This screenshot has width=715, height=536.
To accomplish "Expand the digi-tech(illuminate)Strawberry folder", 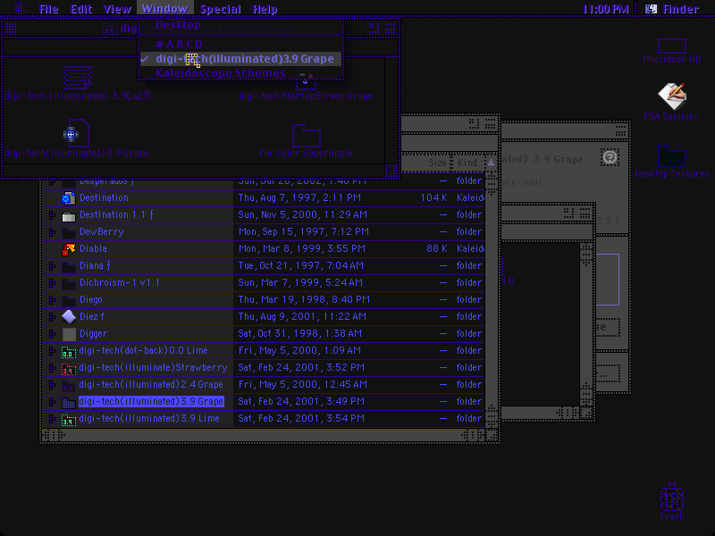I will (52, 368).
